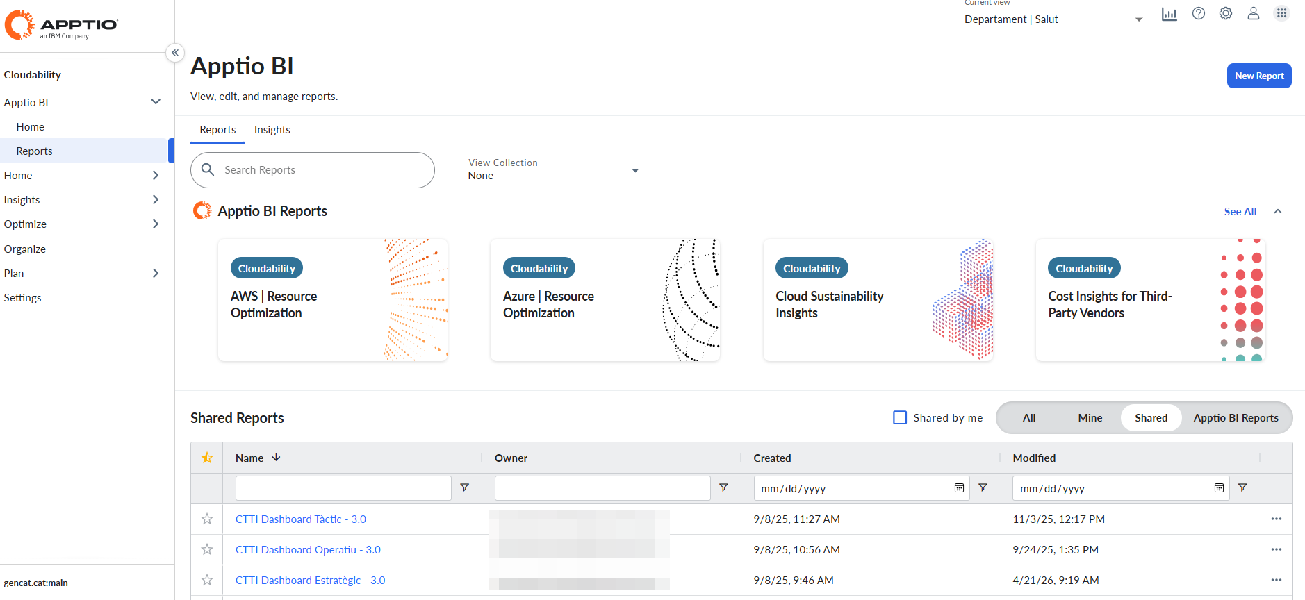1305x600 pixels.
Task: Click the Name sort arrow
Action: (x=277, y=458)
